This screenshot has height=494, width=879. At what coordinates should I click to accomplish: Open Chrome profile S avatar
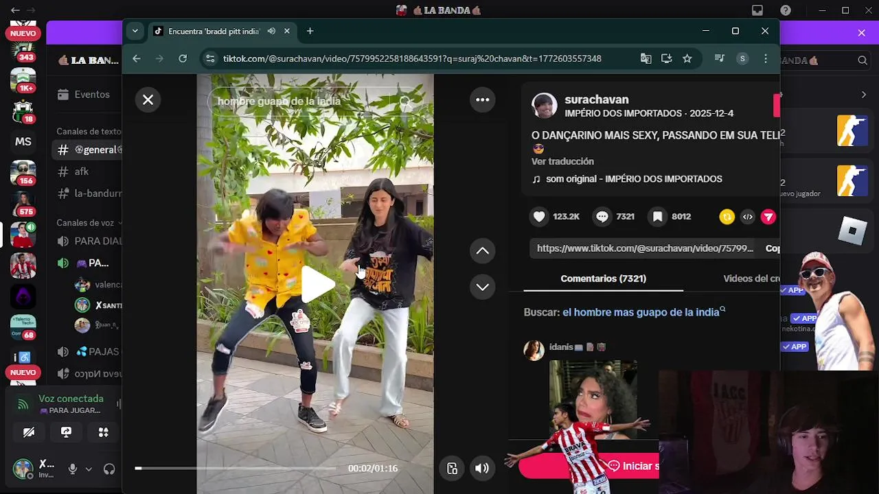[742, 59]
